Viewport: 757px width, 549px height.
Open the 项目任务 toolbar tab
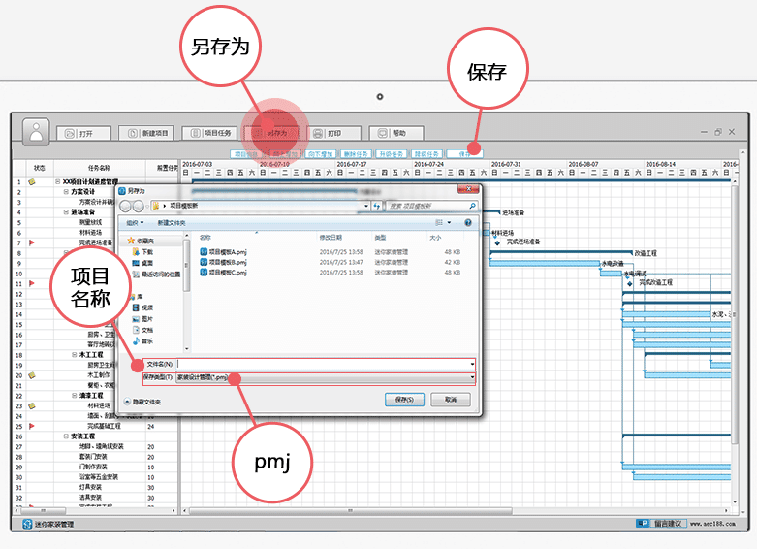208,133
